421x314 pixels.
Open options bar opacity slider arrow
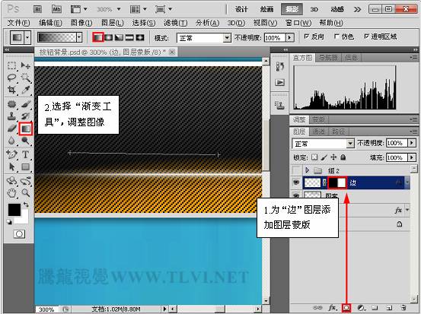point(290,38)
